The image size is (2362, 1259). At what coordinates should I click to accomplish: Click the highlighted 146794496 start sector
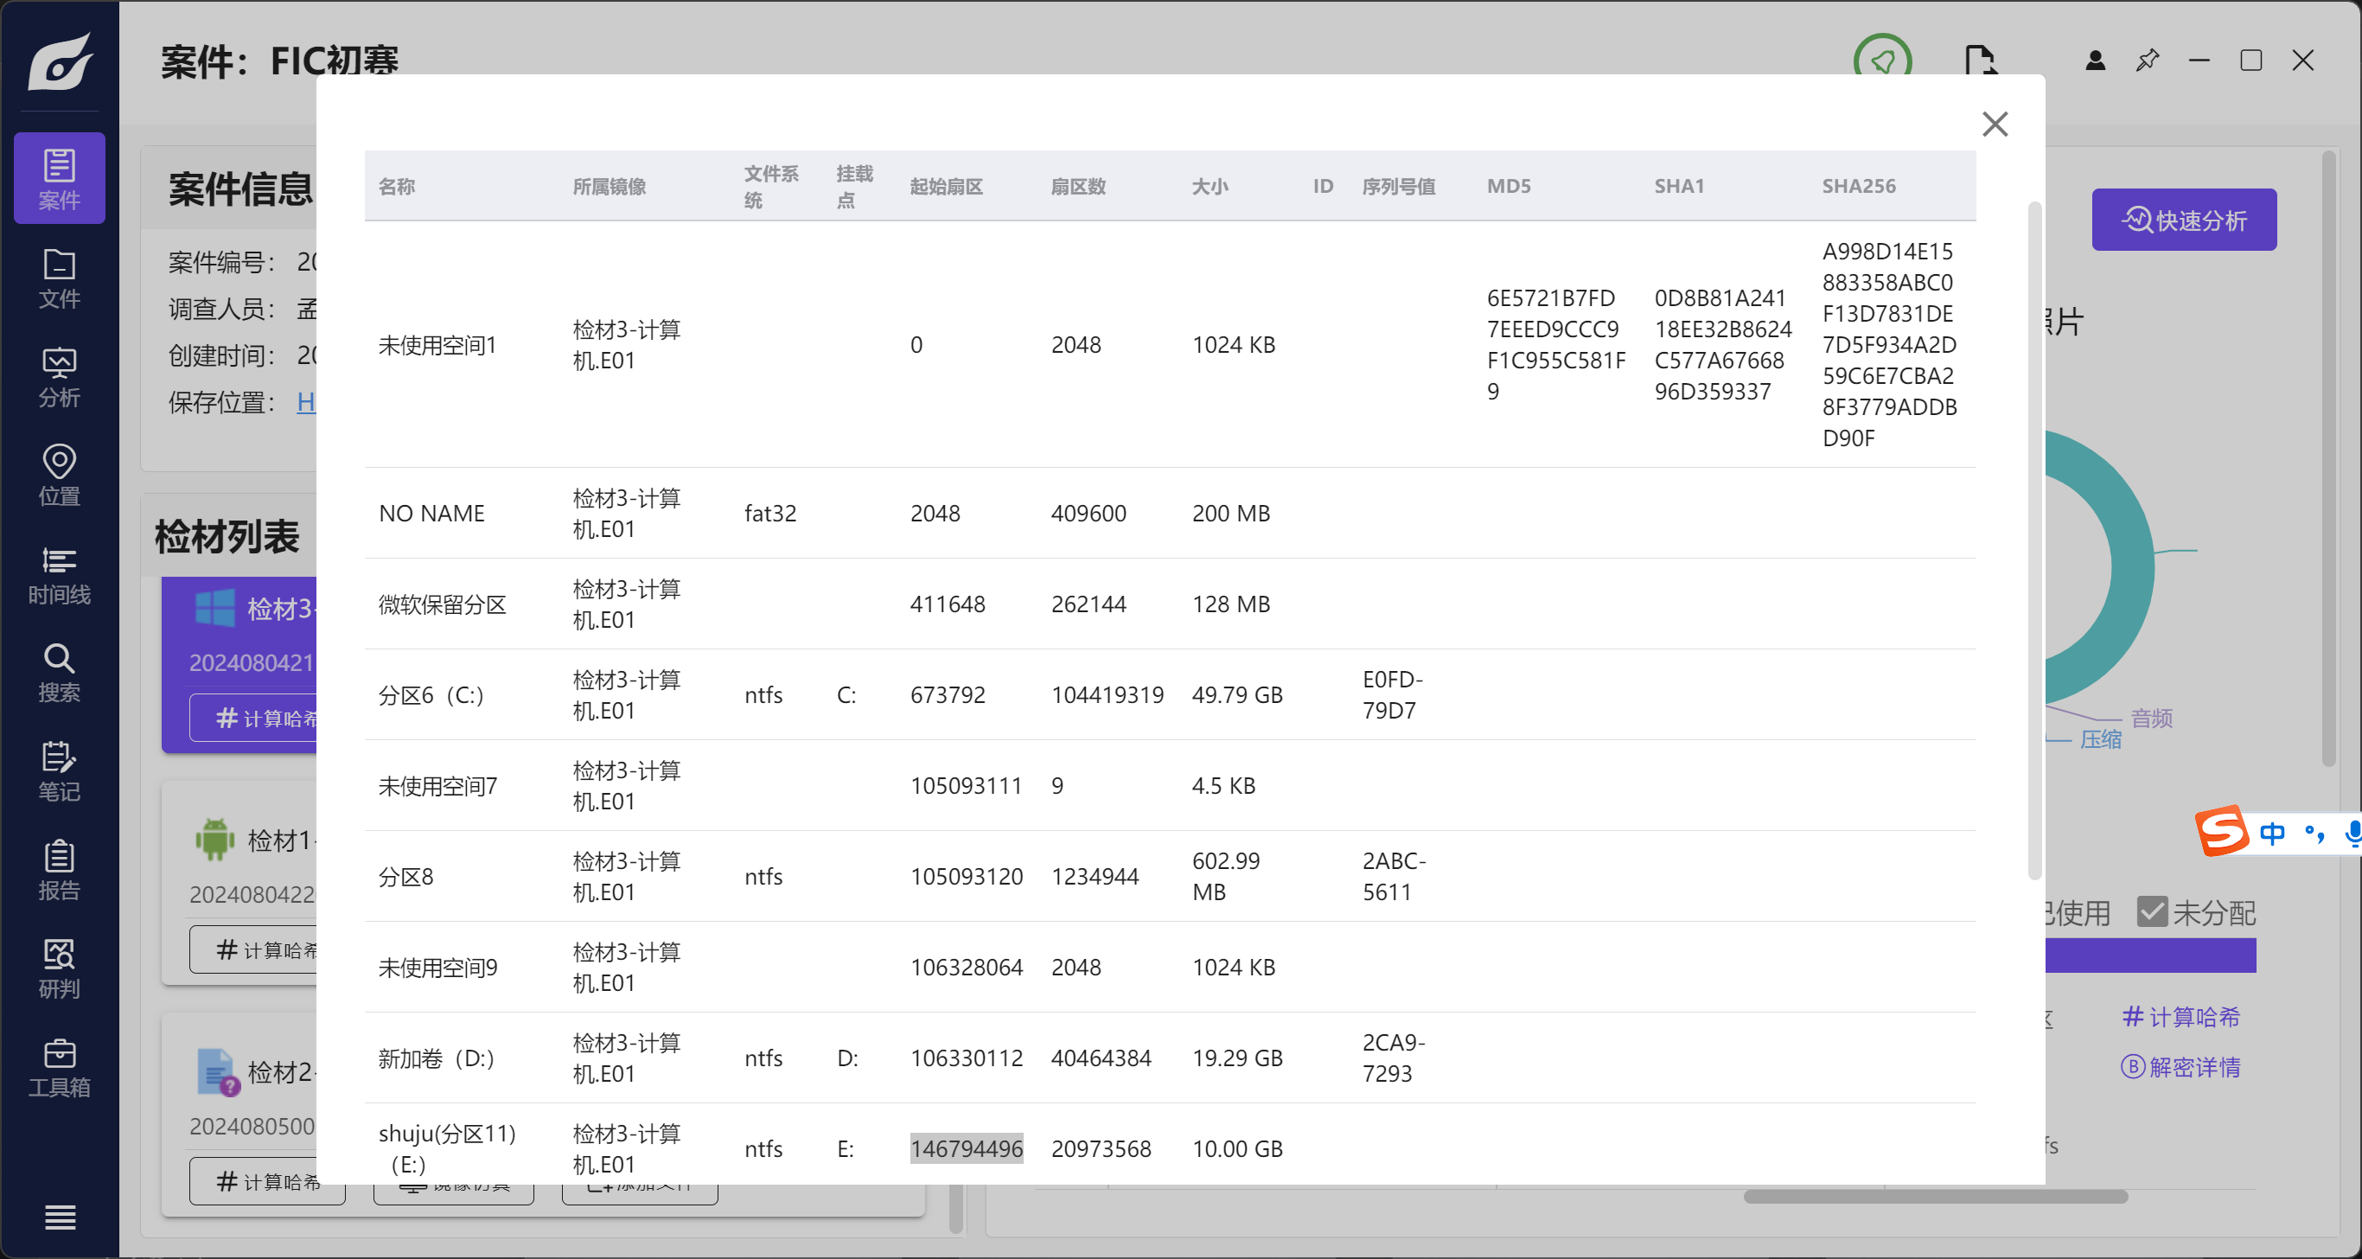coord(967,1148)
